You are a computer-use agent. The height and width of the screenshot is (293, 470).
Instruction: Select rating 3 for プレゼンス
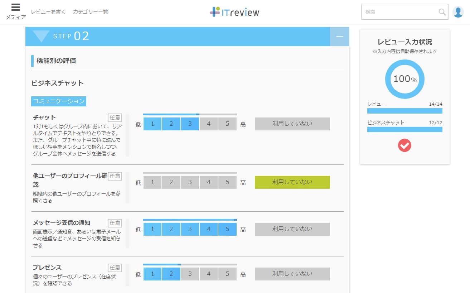pyautogui.click(x=190, y=274)
